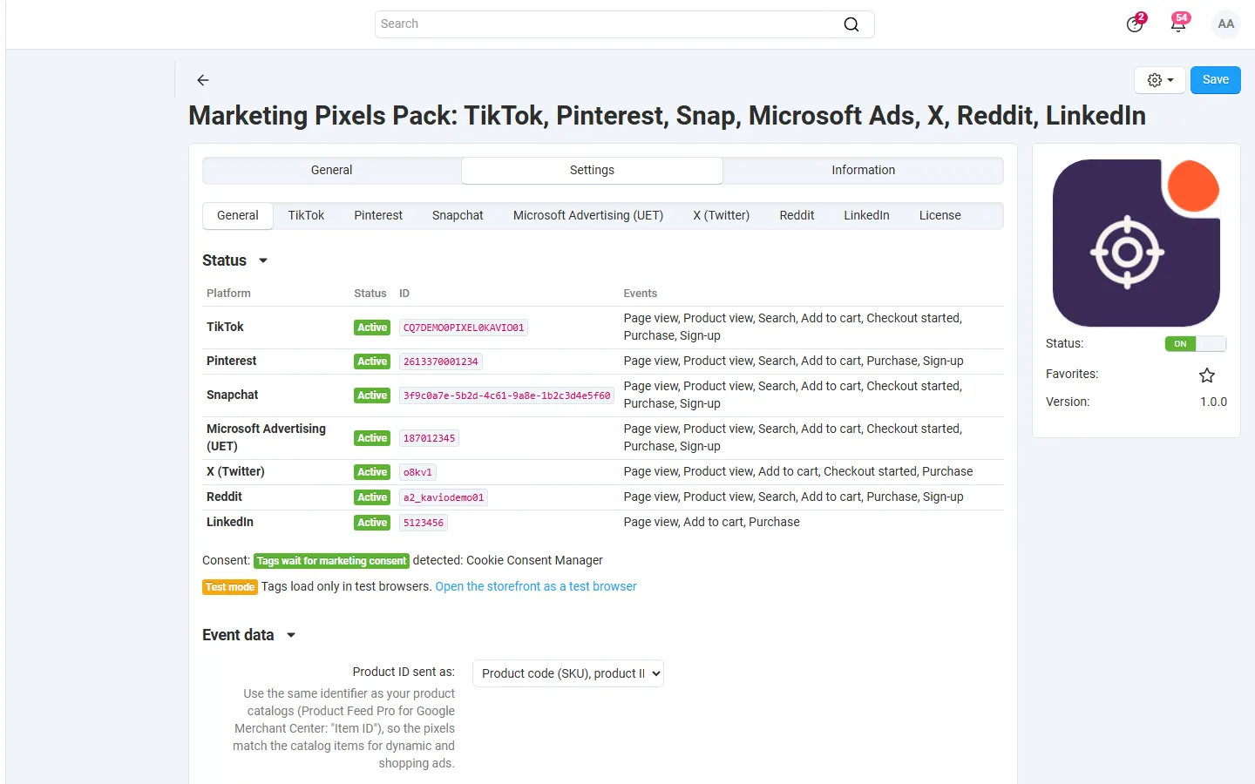
Task: Click the Active badge in TikTok row
Action: (372, 328)
